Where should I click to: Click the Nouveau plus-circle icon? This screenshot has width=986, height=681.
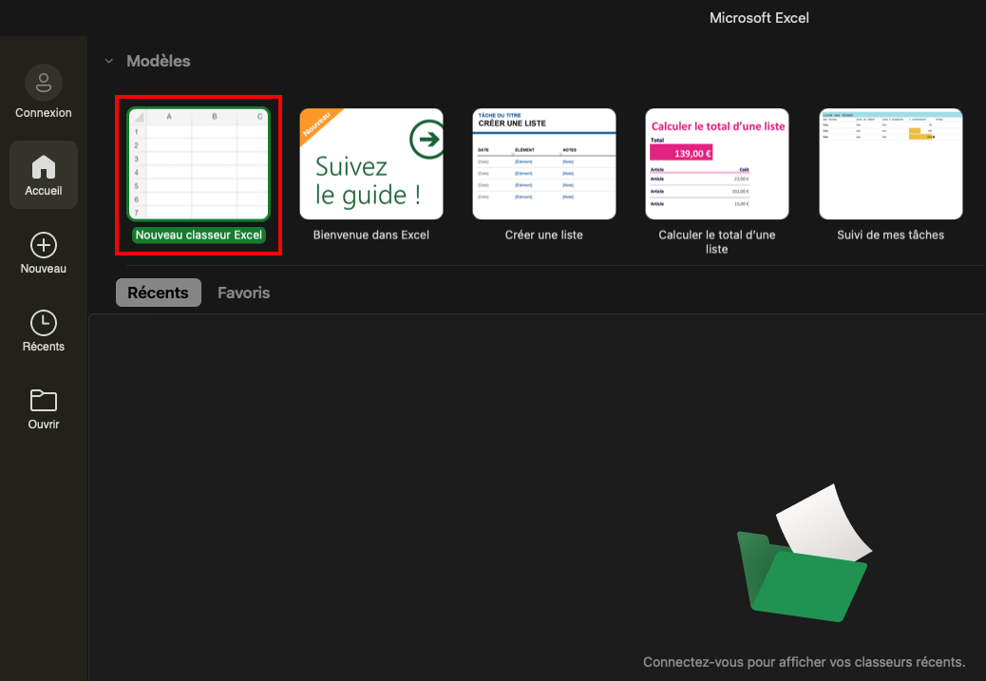44,245
